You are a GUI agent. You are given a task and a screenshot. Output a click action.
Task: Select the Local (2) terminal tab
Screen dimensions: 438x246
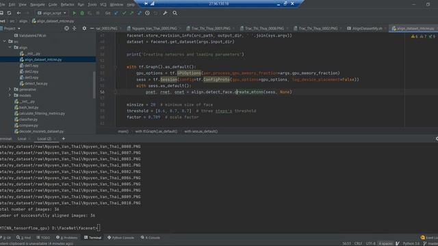pyautogui.click(x=44, y=139)
